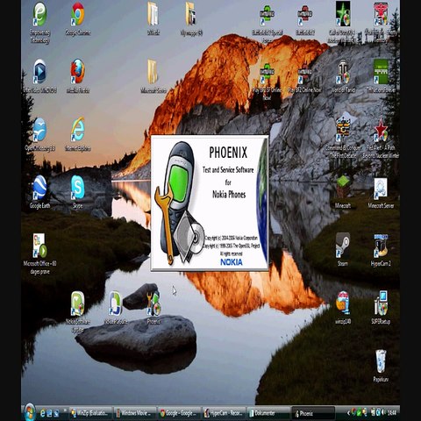
Task: Click the Internet Explorer quick launch icon
Action: click(x=43, y=413)
